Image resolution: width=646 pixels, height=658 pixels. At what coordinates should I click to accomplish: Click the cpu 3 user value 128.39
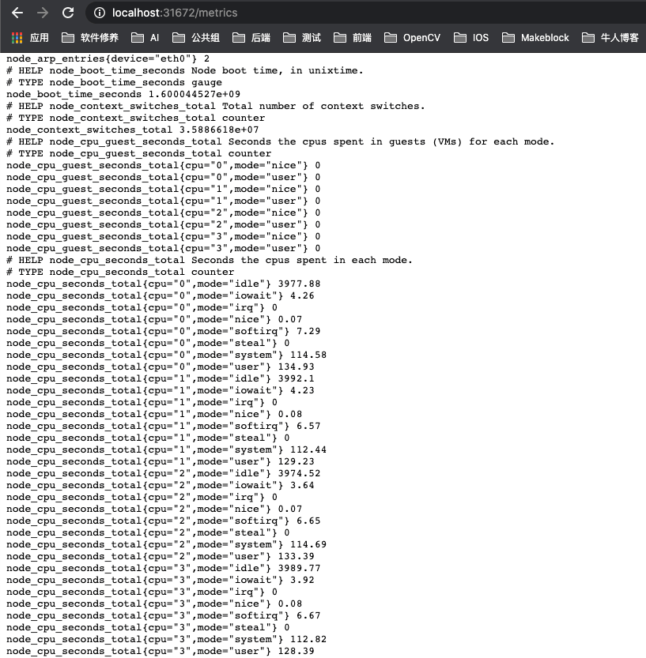tap(297, 651)
